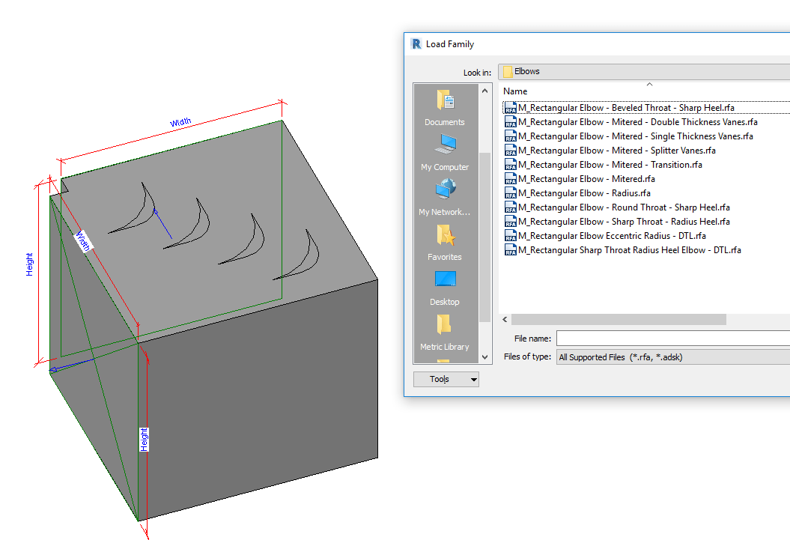Select M_Rectangular Sharp Throat Radius Heel Elbow - DTL.rfa
790x540 pixels.
[x=630, y=250]
